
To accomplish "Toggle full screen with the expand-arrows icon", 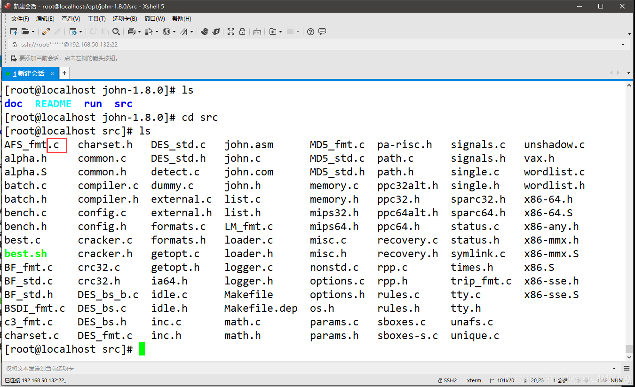I will coord(230,32).
